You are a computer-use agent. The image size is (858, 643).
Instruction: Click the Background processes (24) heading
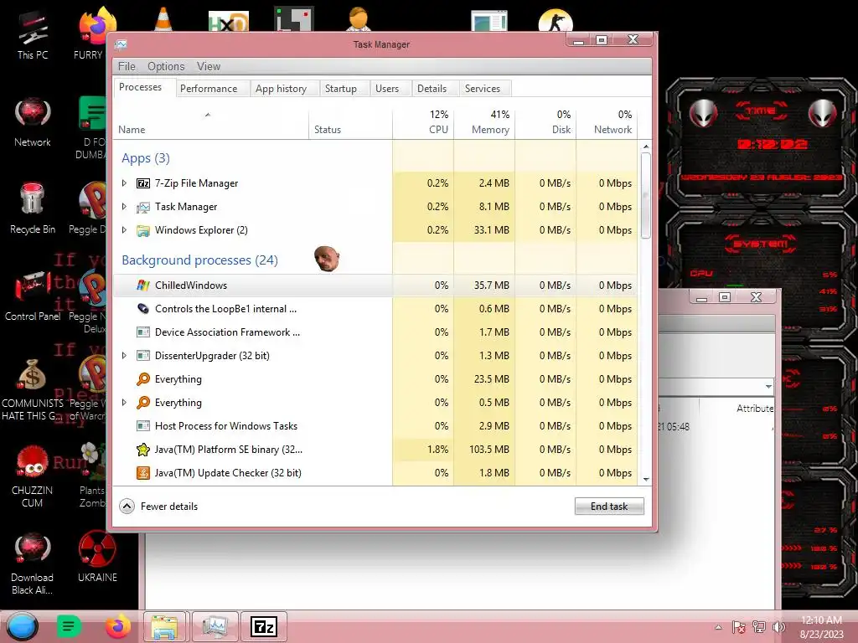click(199, 260)
